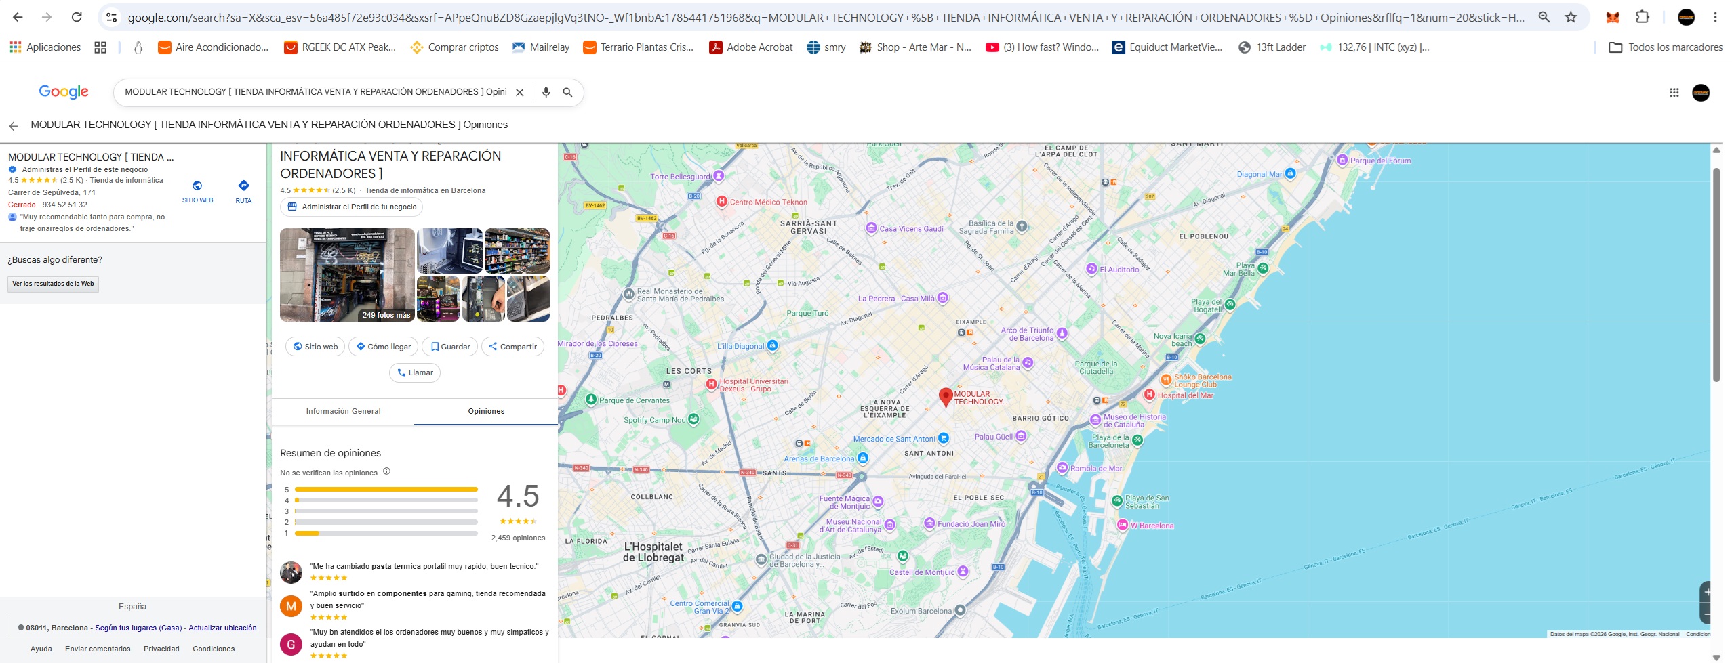Image resolution: width=1732 pixels, height=663 pixels.
Task: Select the Hospital del Mar map marker
Action: click(1149, 395)
